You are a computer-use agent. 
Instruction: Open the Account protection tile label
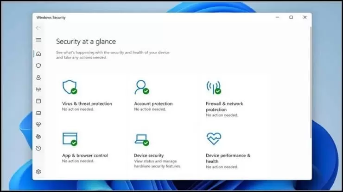(x=153, y=104)
